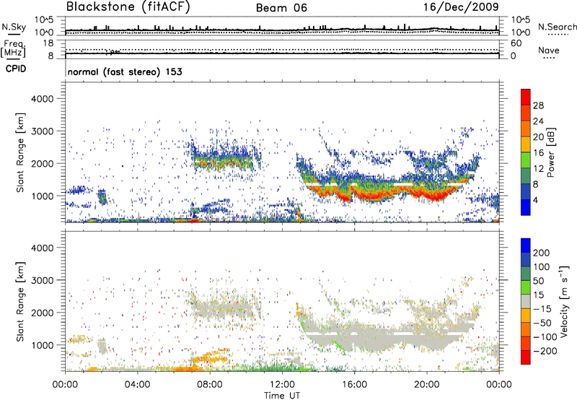This screenshot has width=577, height=400.
Task: Click Velocity colorbar tick value -15
Action: click(x=542, y=308)
